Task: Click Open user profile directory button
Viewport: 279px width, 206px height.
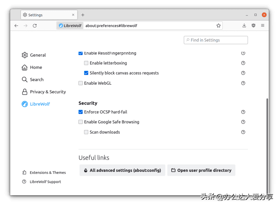Action: click(201, 170)
